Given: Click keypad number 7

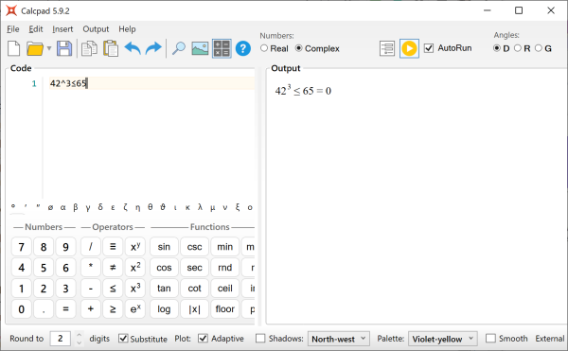Looking at the screenshot, I should [22, 247].
